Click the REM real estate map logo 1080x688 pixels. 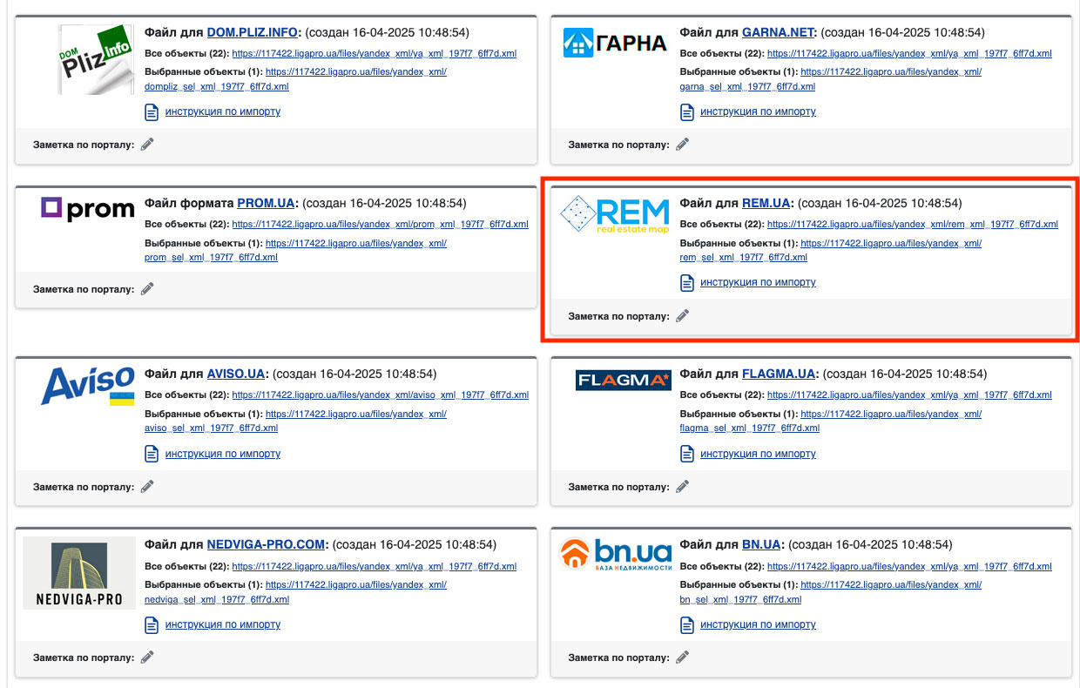pos(615,216)
